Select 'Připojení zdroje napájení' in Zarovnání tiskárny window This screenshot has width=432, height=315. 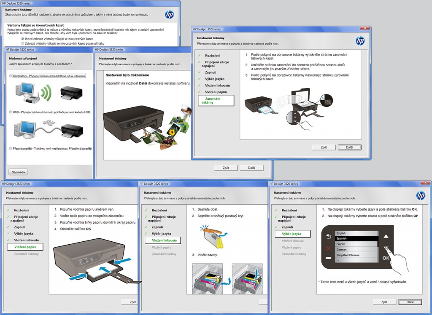[215, 64]
